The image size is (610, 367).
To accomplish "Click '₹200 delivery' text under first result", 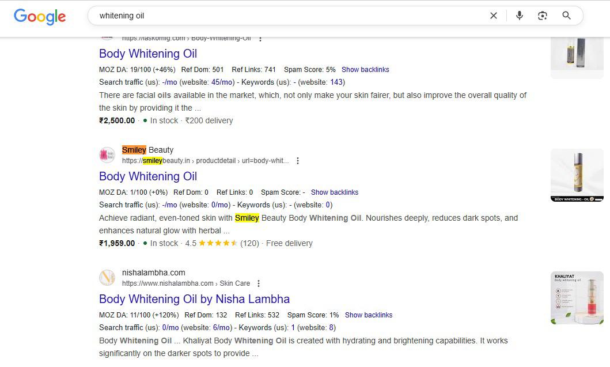I will [x=209, y=120].
